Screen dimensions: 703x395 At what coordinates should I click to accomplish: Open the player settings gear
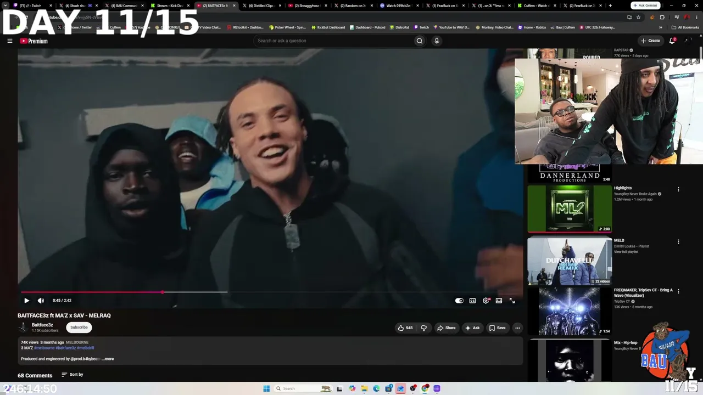click(486, 301)
